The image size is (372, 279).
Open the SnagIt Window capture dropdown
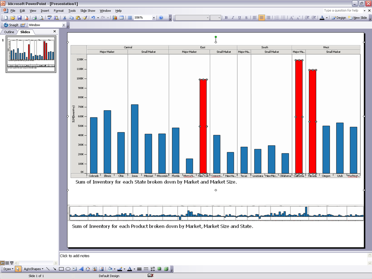tap(64, 25)
